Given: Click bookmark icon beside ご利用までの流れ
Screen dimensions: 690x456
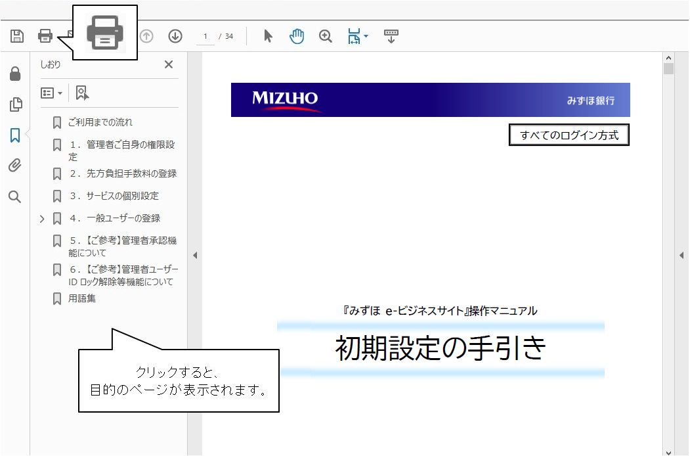Looking at the screenshot, I should point(56,122).
